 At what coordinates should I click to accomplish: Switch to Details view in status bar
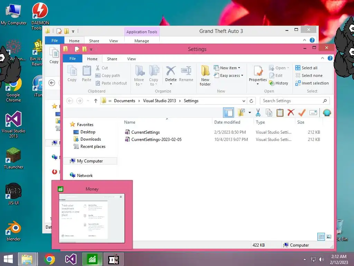[321, 237]
